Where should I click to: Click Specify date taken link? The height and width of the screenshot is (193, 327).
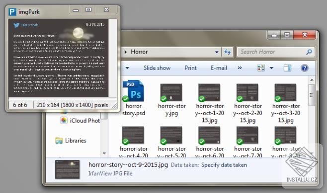click(x=224, y=165)
